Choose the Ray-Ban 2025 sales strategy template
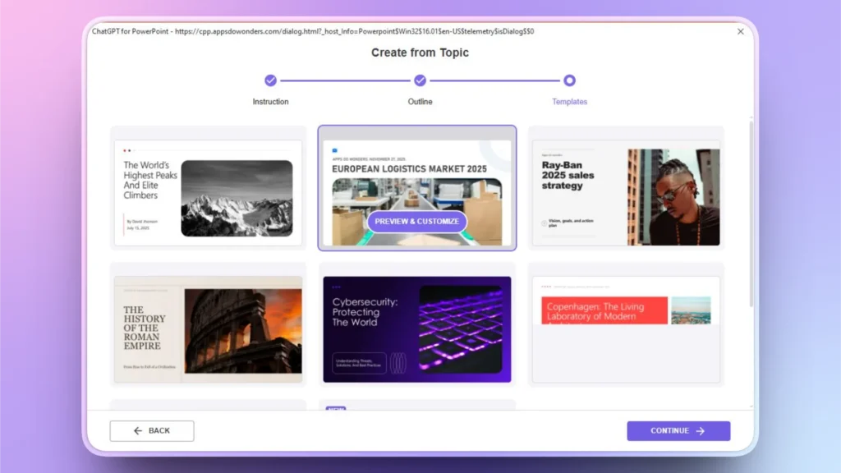Screen dimensions: 841x473 pos(627,191)
